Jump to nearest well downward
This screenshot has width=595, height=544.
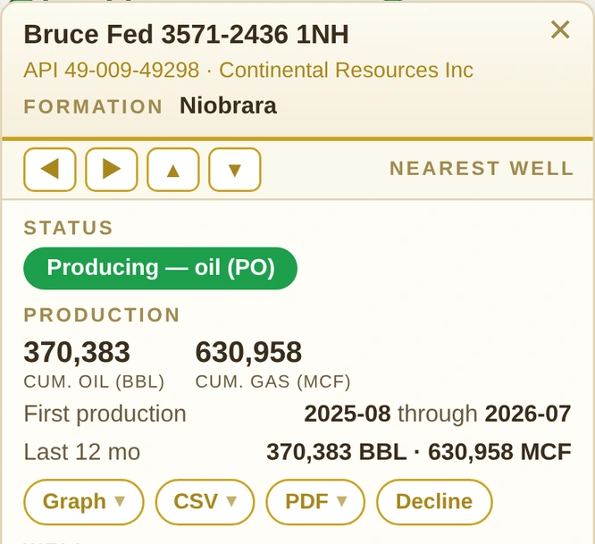(235, 169)
